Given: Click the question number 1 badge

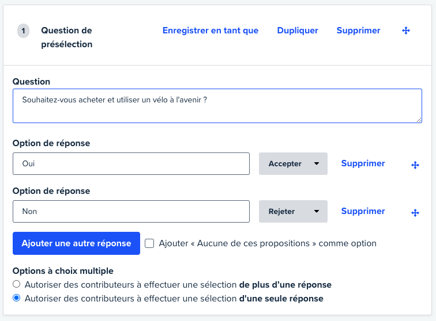Looking at the screenshot, I should [x=24, y=30].
